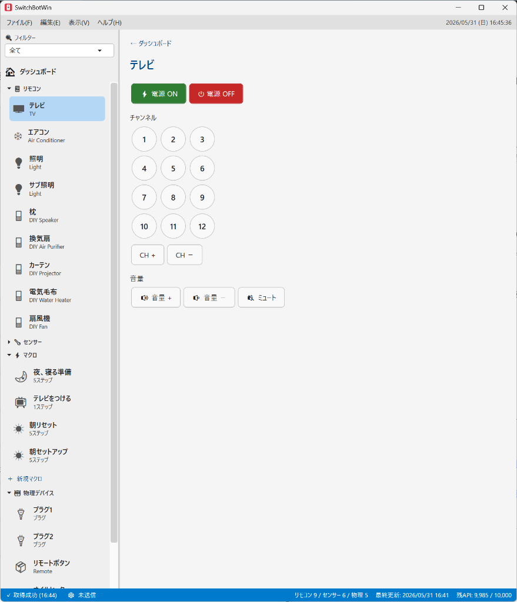The image size is (517, 602).
Task: Click the remote icon for カーテン
Action: 18,269
